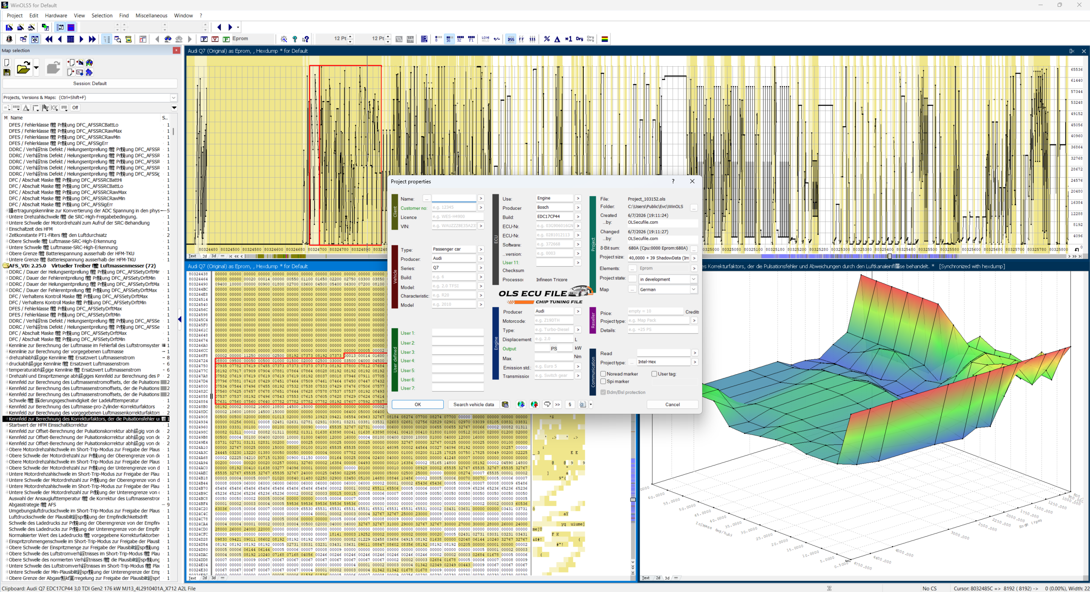Toggle the 255 decimal display button
This screenshot has width=1090, height=592.
point(511,39)
